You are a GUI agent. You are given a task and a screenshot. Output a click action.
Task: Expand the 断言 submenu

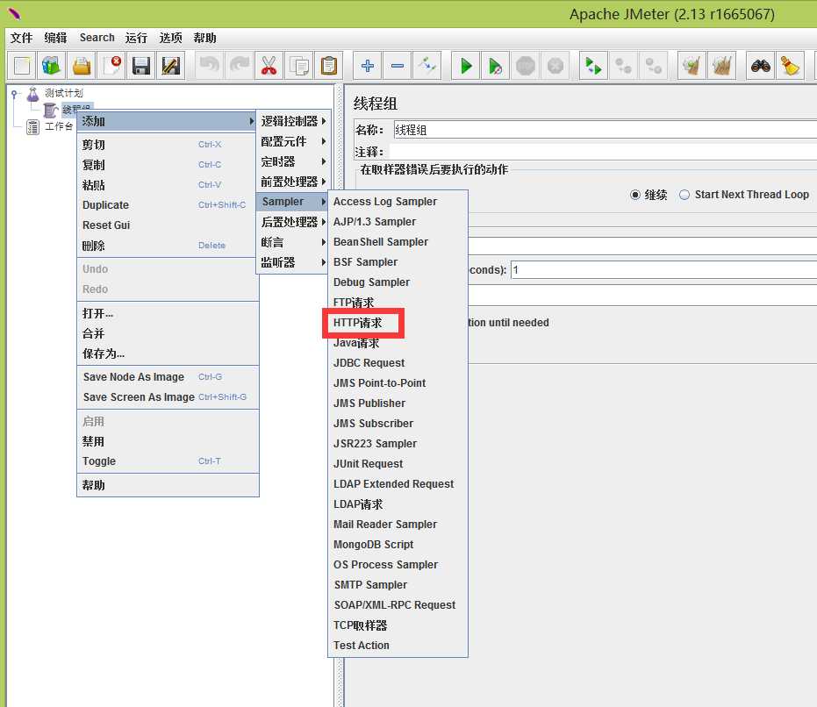[293, 242]
